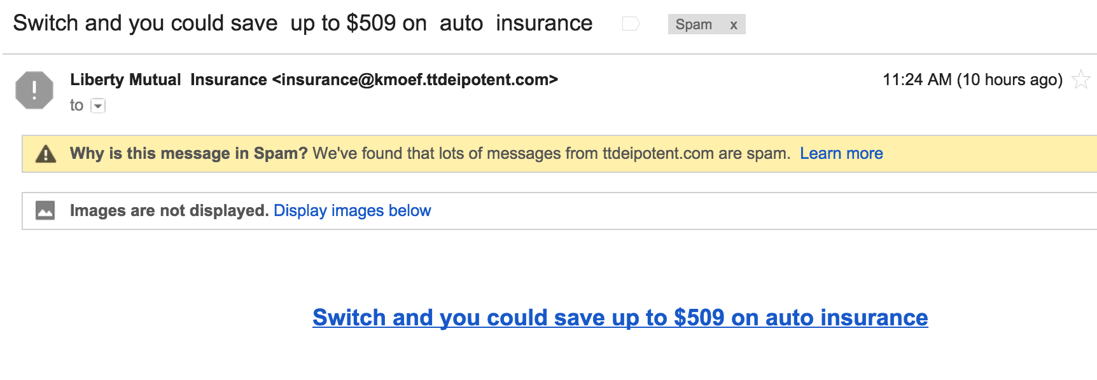The image size is (1097, 380).
Task: Remove the Spam label with x
Action: (734, 25)
